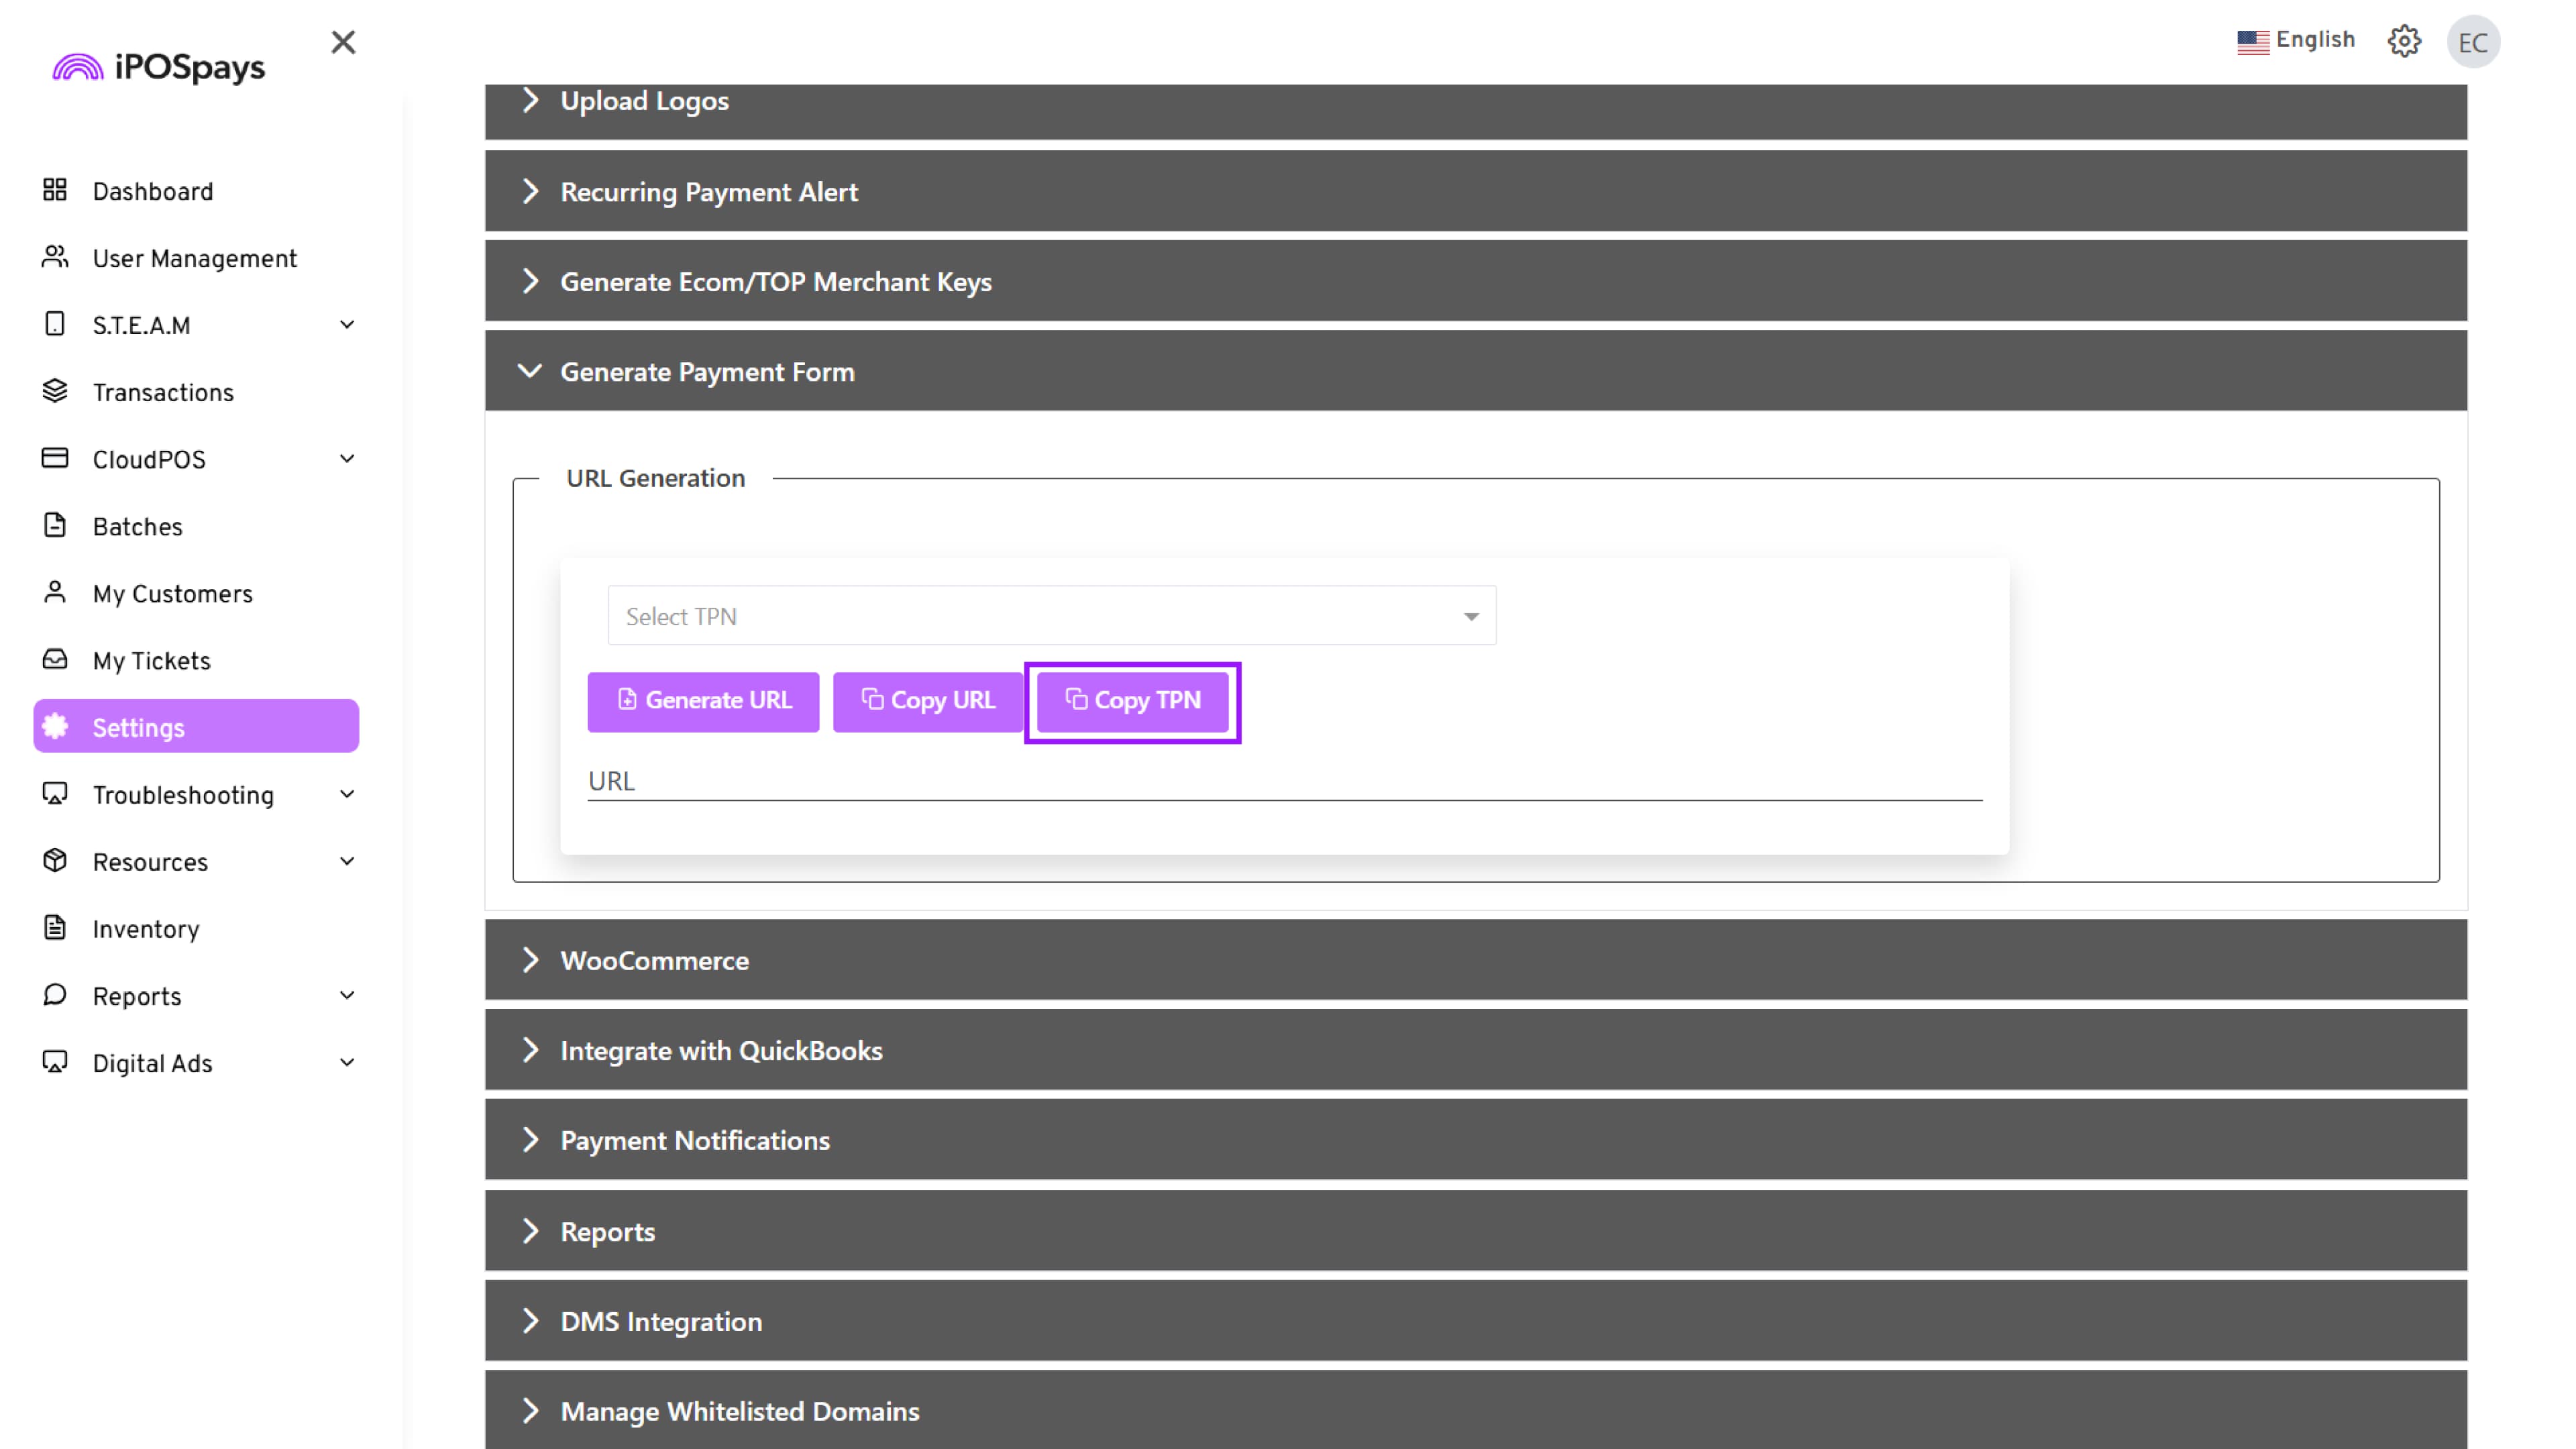
Task: Close the sidebar with X icon
Action: point(343,42)
